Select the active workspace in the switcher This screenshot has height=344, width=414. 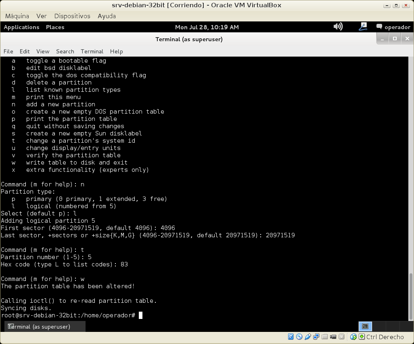[365, 326]
